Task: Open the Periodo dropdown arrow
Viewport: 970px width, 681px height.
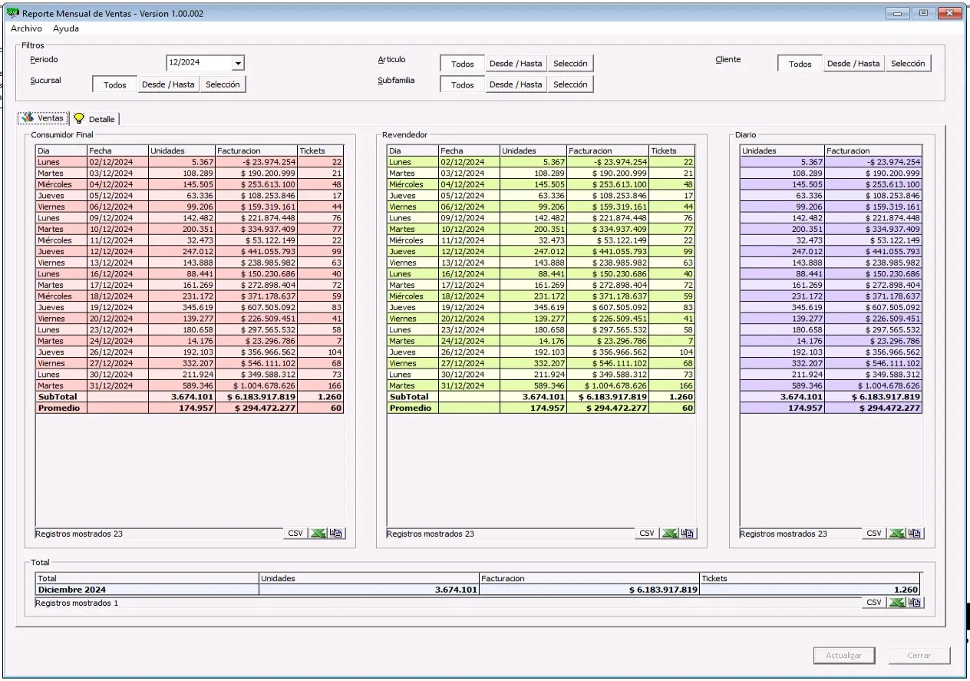Action: coord(238,64)
